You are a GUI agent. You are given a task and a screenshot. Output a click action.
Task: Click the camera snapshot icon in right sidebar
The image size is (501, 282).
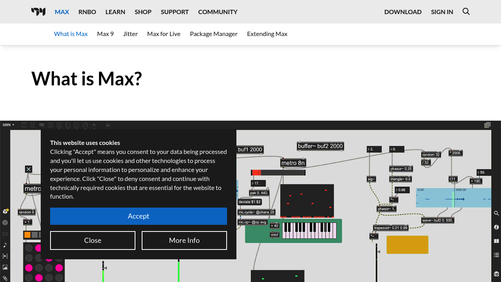point(496,274)
